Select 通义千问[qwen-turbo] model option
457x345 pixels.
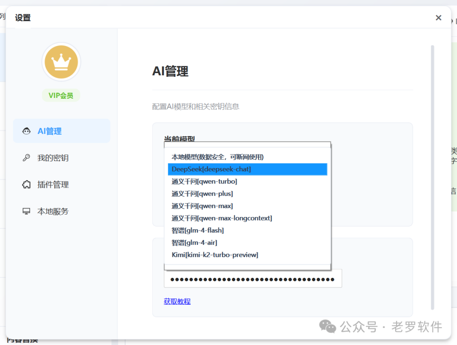point(248,182)
